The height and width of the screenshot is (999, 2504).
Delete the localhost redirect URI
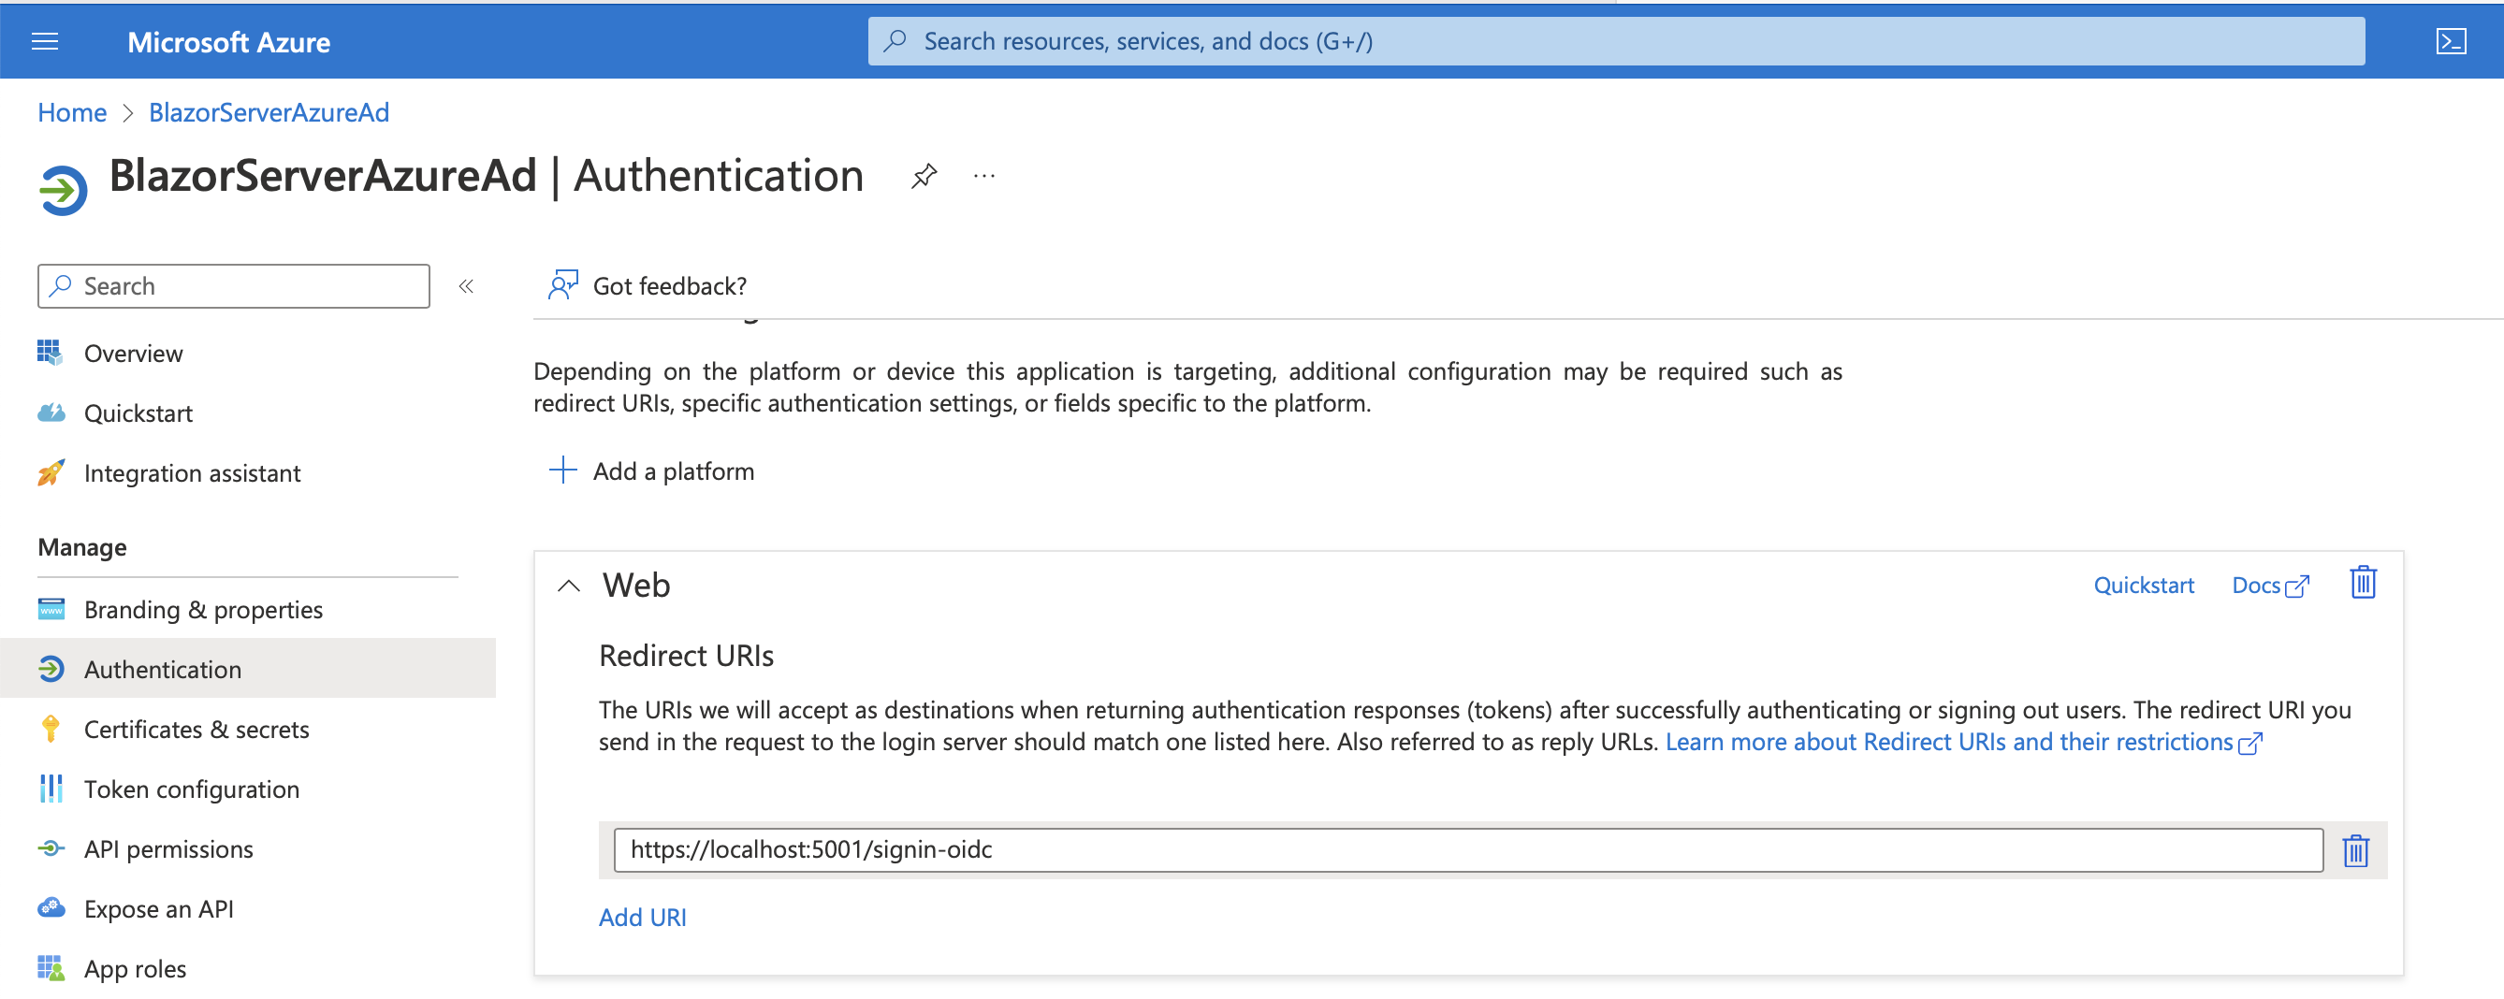pyautogui.click(x=2355, y=850)
